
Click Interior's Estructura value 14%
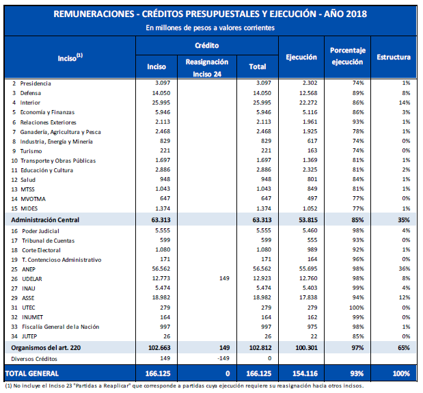[404, 103]
